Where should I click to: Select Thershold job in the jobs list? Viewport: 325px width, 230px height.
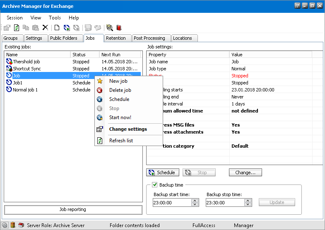click(x=26, y=62)
